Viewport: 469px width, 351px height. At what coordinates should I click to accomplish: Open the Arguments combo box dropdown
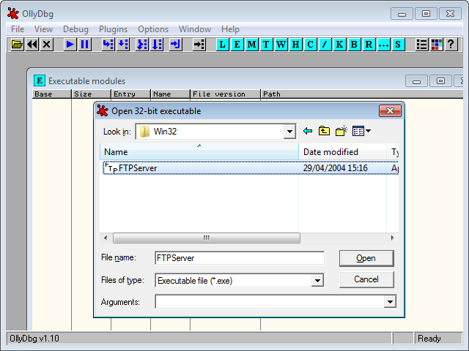[390, 301]
